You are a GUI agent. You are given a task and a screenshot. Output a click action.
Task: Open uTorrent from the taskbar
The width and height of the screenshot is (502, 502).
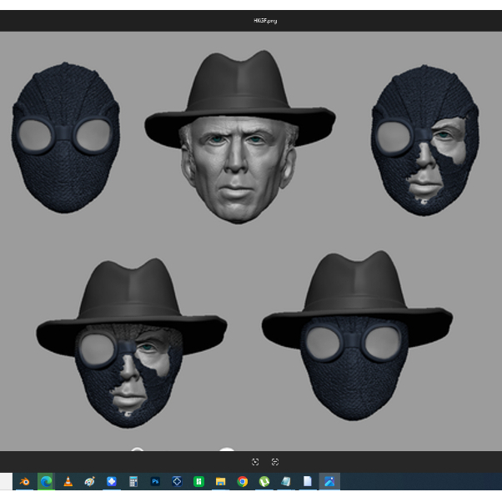(264, 481)
